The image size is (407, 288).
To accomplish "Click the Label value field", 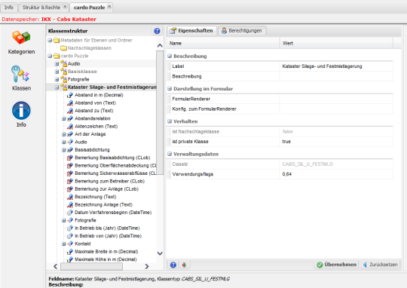I will (336, 66).
